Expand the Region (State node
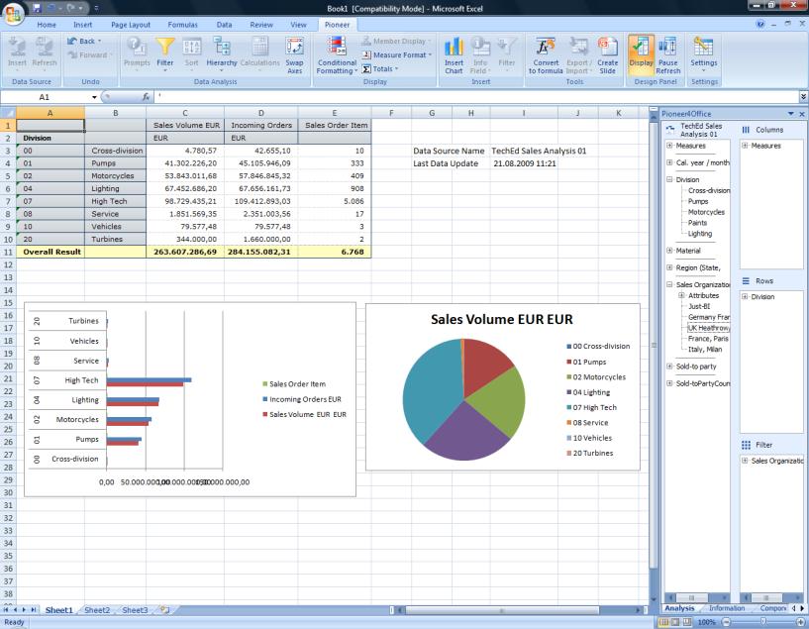The height and width of the screenshot is (629, 809). (x=669, y=267)
